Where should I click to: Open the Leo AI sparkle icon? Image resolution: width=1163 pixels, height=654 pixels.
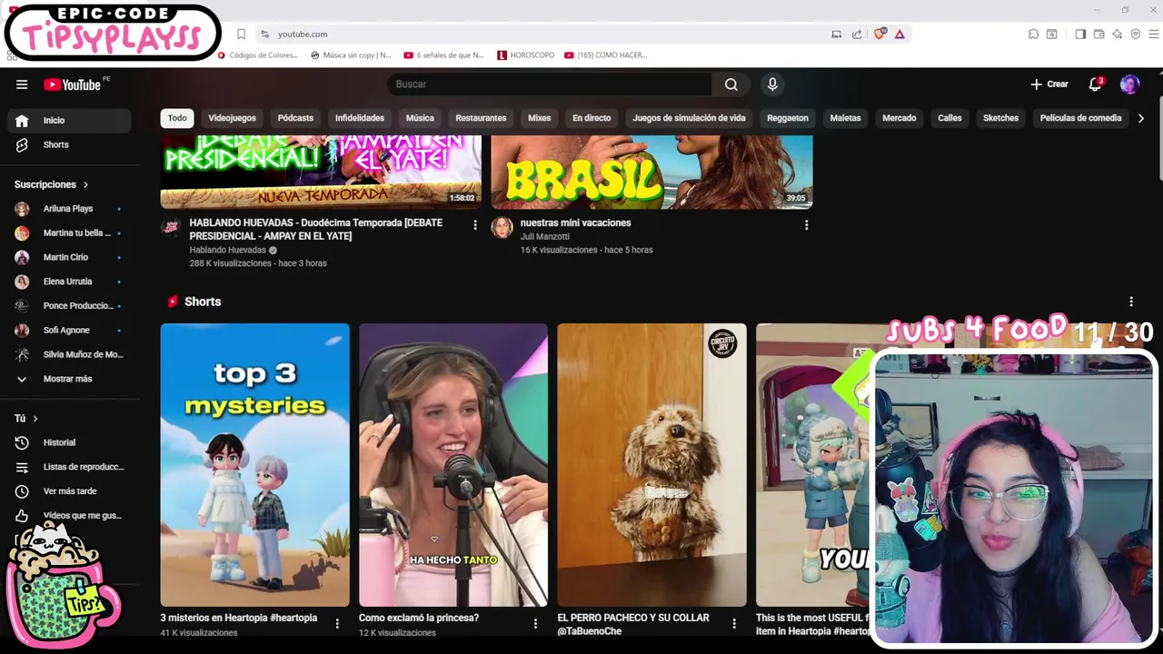click(x=1118, y=35)
